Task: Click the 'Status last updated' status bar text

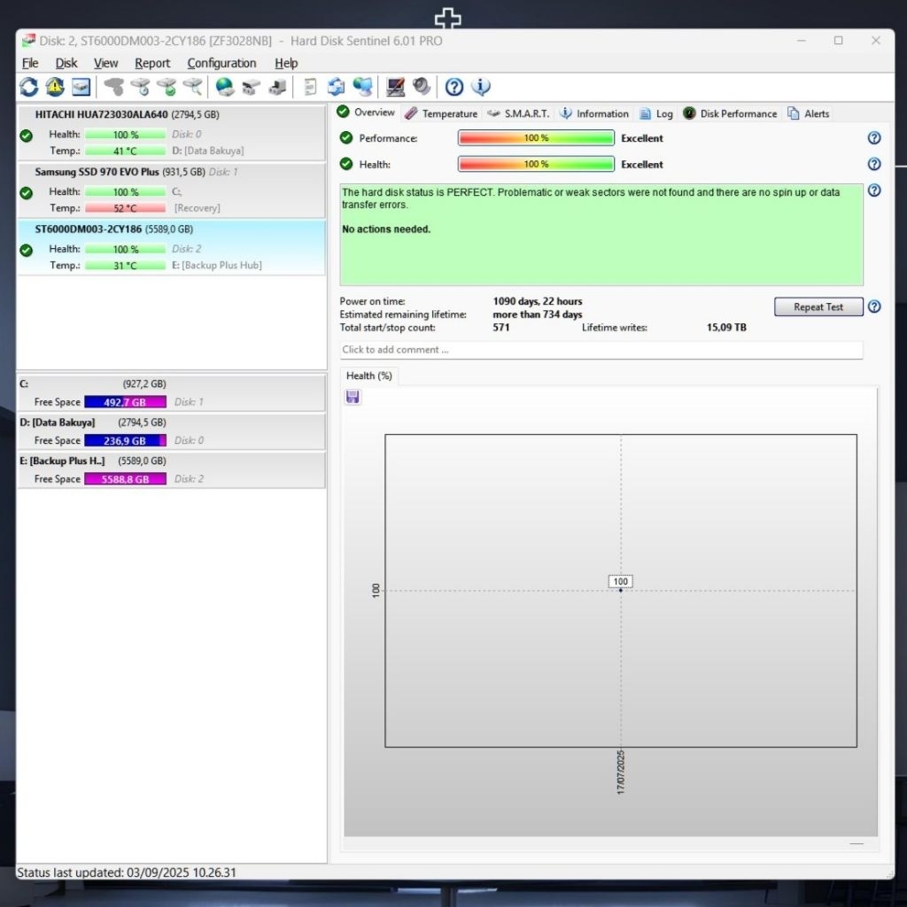Action: coord(127,872)
